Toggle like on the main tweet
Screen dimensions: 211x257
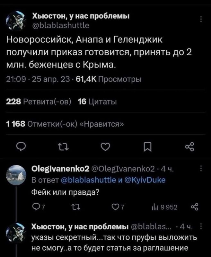click(105, 147)
